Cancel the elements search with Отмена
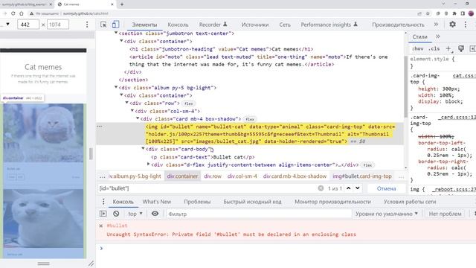 (386, 188)
